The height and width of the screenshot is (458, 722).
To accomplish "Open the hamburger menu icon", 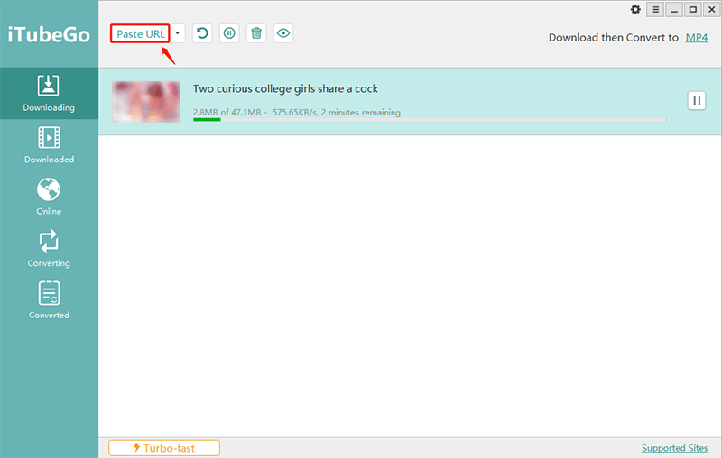I will tap(655, 10).
